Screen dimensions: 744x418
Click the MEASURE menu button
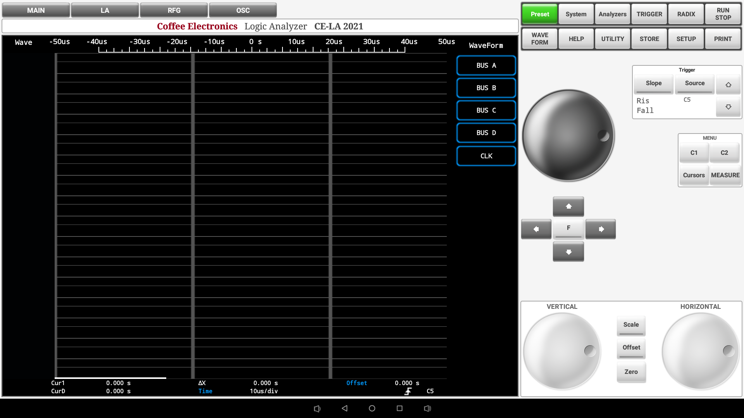click(725, 175)
